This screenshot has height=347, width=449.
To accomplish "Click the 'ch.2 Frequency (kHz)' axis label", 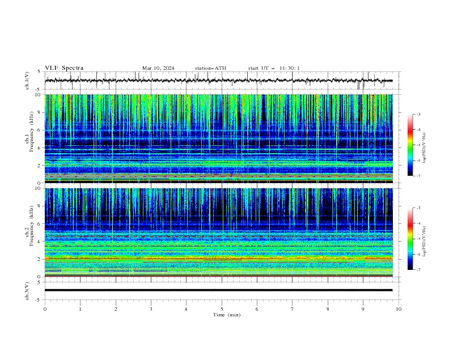I will tap(29, 225).
